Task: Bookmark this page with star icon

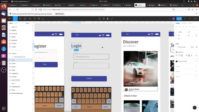Action: [x=174, y=10]
